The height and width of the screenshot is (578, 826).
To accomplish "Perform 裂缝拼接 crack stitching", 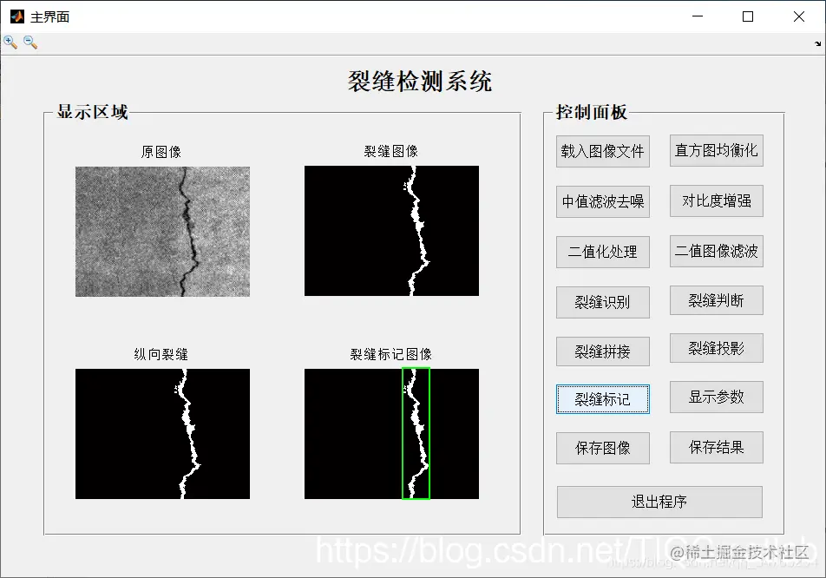I will [x=602, y=351].
